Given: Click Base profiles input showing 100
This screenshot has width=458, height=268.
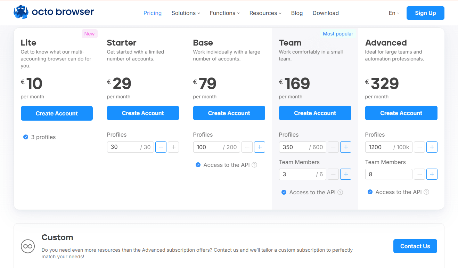Looking at the screenshot, I should tap(216, 147).
